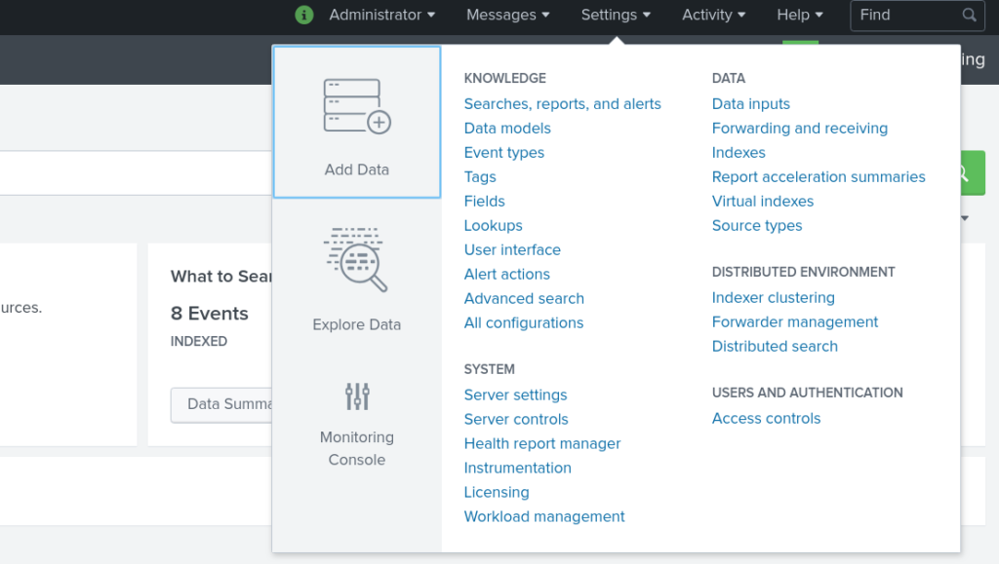Open Explore Data magnifier icon
This screenshot has width=999, height=564.
pos(356,259)
